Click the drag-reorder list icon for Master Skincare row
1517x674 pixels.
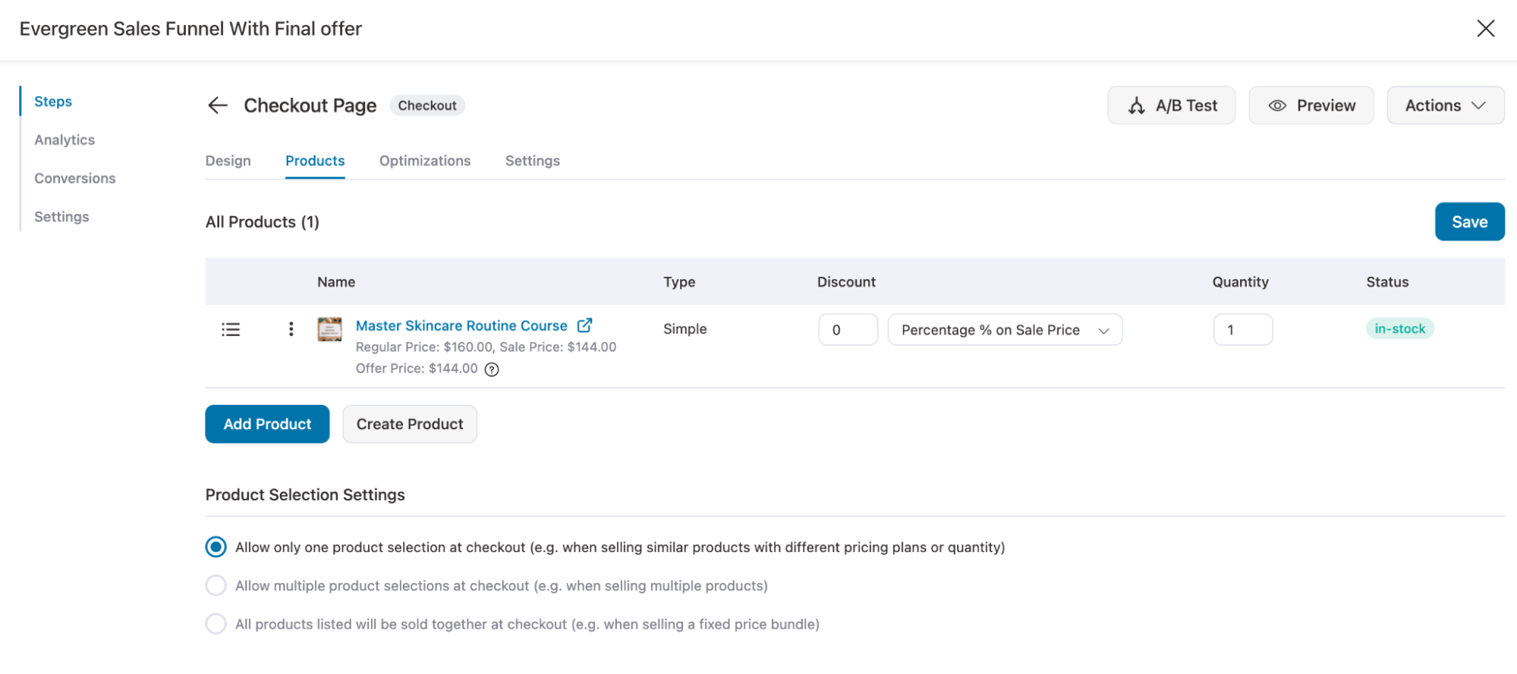(231, 329)
